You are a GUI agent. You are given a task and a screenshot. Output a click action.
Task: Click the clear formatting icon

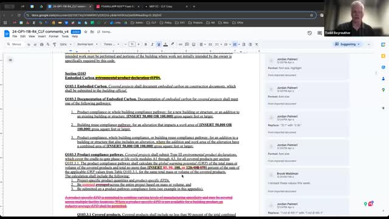[256, 44]
